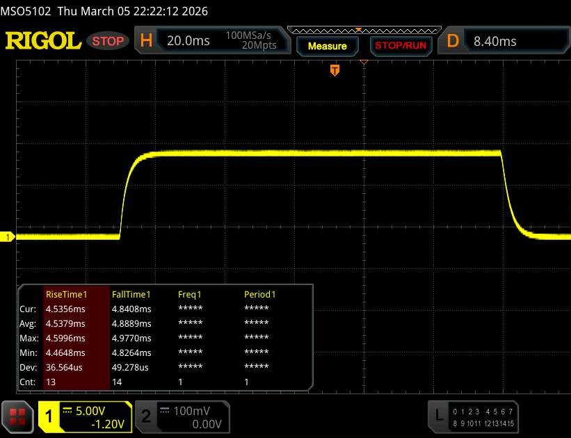
Task: Click the orange D delay icon
Action: [453, 41]
